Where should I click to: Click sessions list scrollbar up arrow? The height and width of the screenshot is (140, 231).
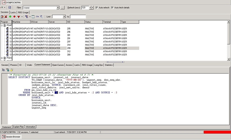coord(229,22)
